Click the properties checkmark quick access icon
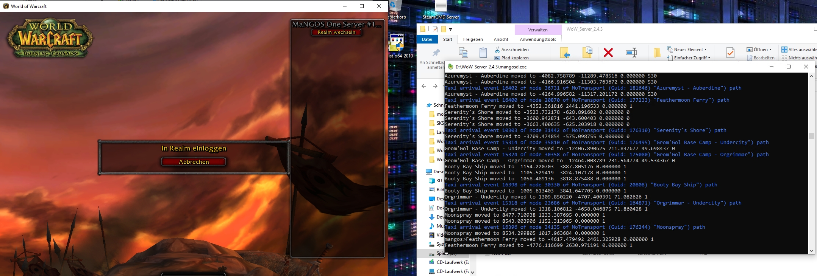The width and height of the screenshot is (817, 276). 435,29
